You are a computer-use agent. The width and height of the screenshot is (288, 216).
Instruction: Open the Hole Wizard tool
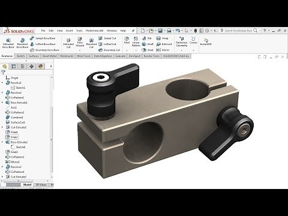80,42
